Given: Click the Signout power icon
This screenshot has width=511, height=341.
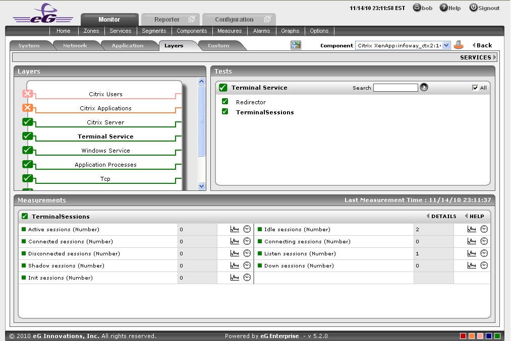Looking at the screenshot, I should click(473, 8).
